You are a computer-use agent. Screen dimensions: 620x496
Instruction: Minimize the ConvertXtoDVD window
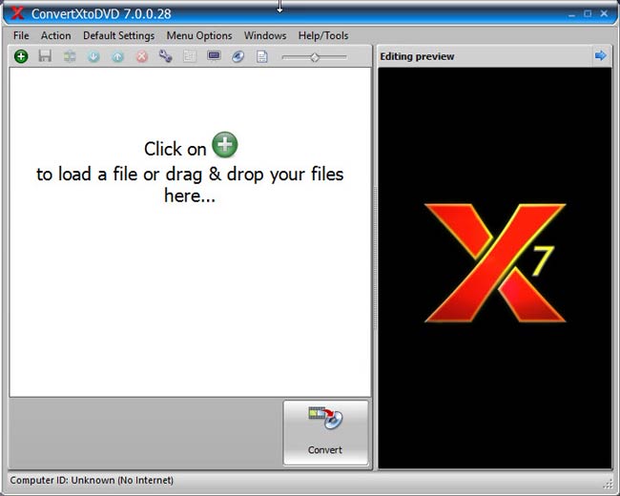(x=571, y=14)
